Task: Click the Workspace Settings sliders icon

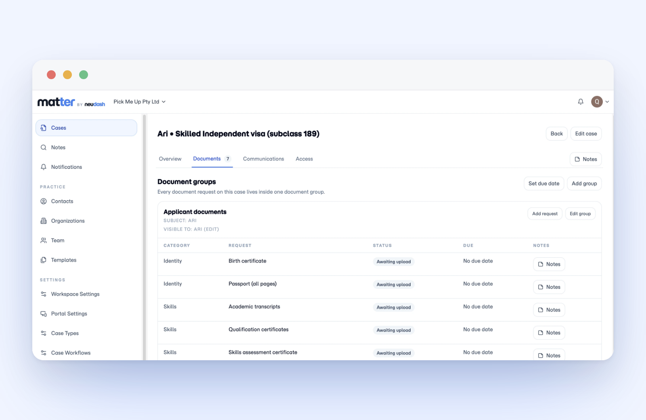Action: (44, 294)
